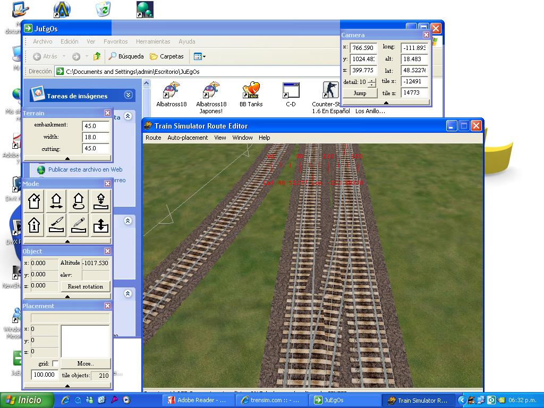Open the views dropdown in Explorer toolbar
Image resolution: width=544 pixels, height=408 pixels.
tap(200, 56)
